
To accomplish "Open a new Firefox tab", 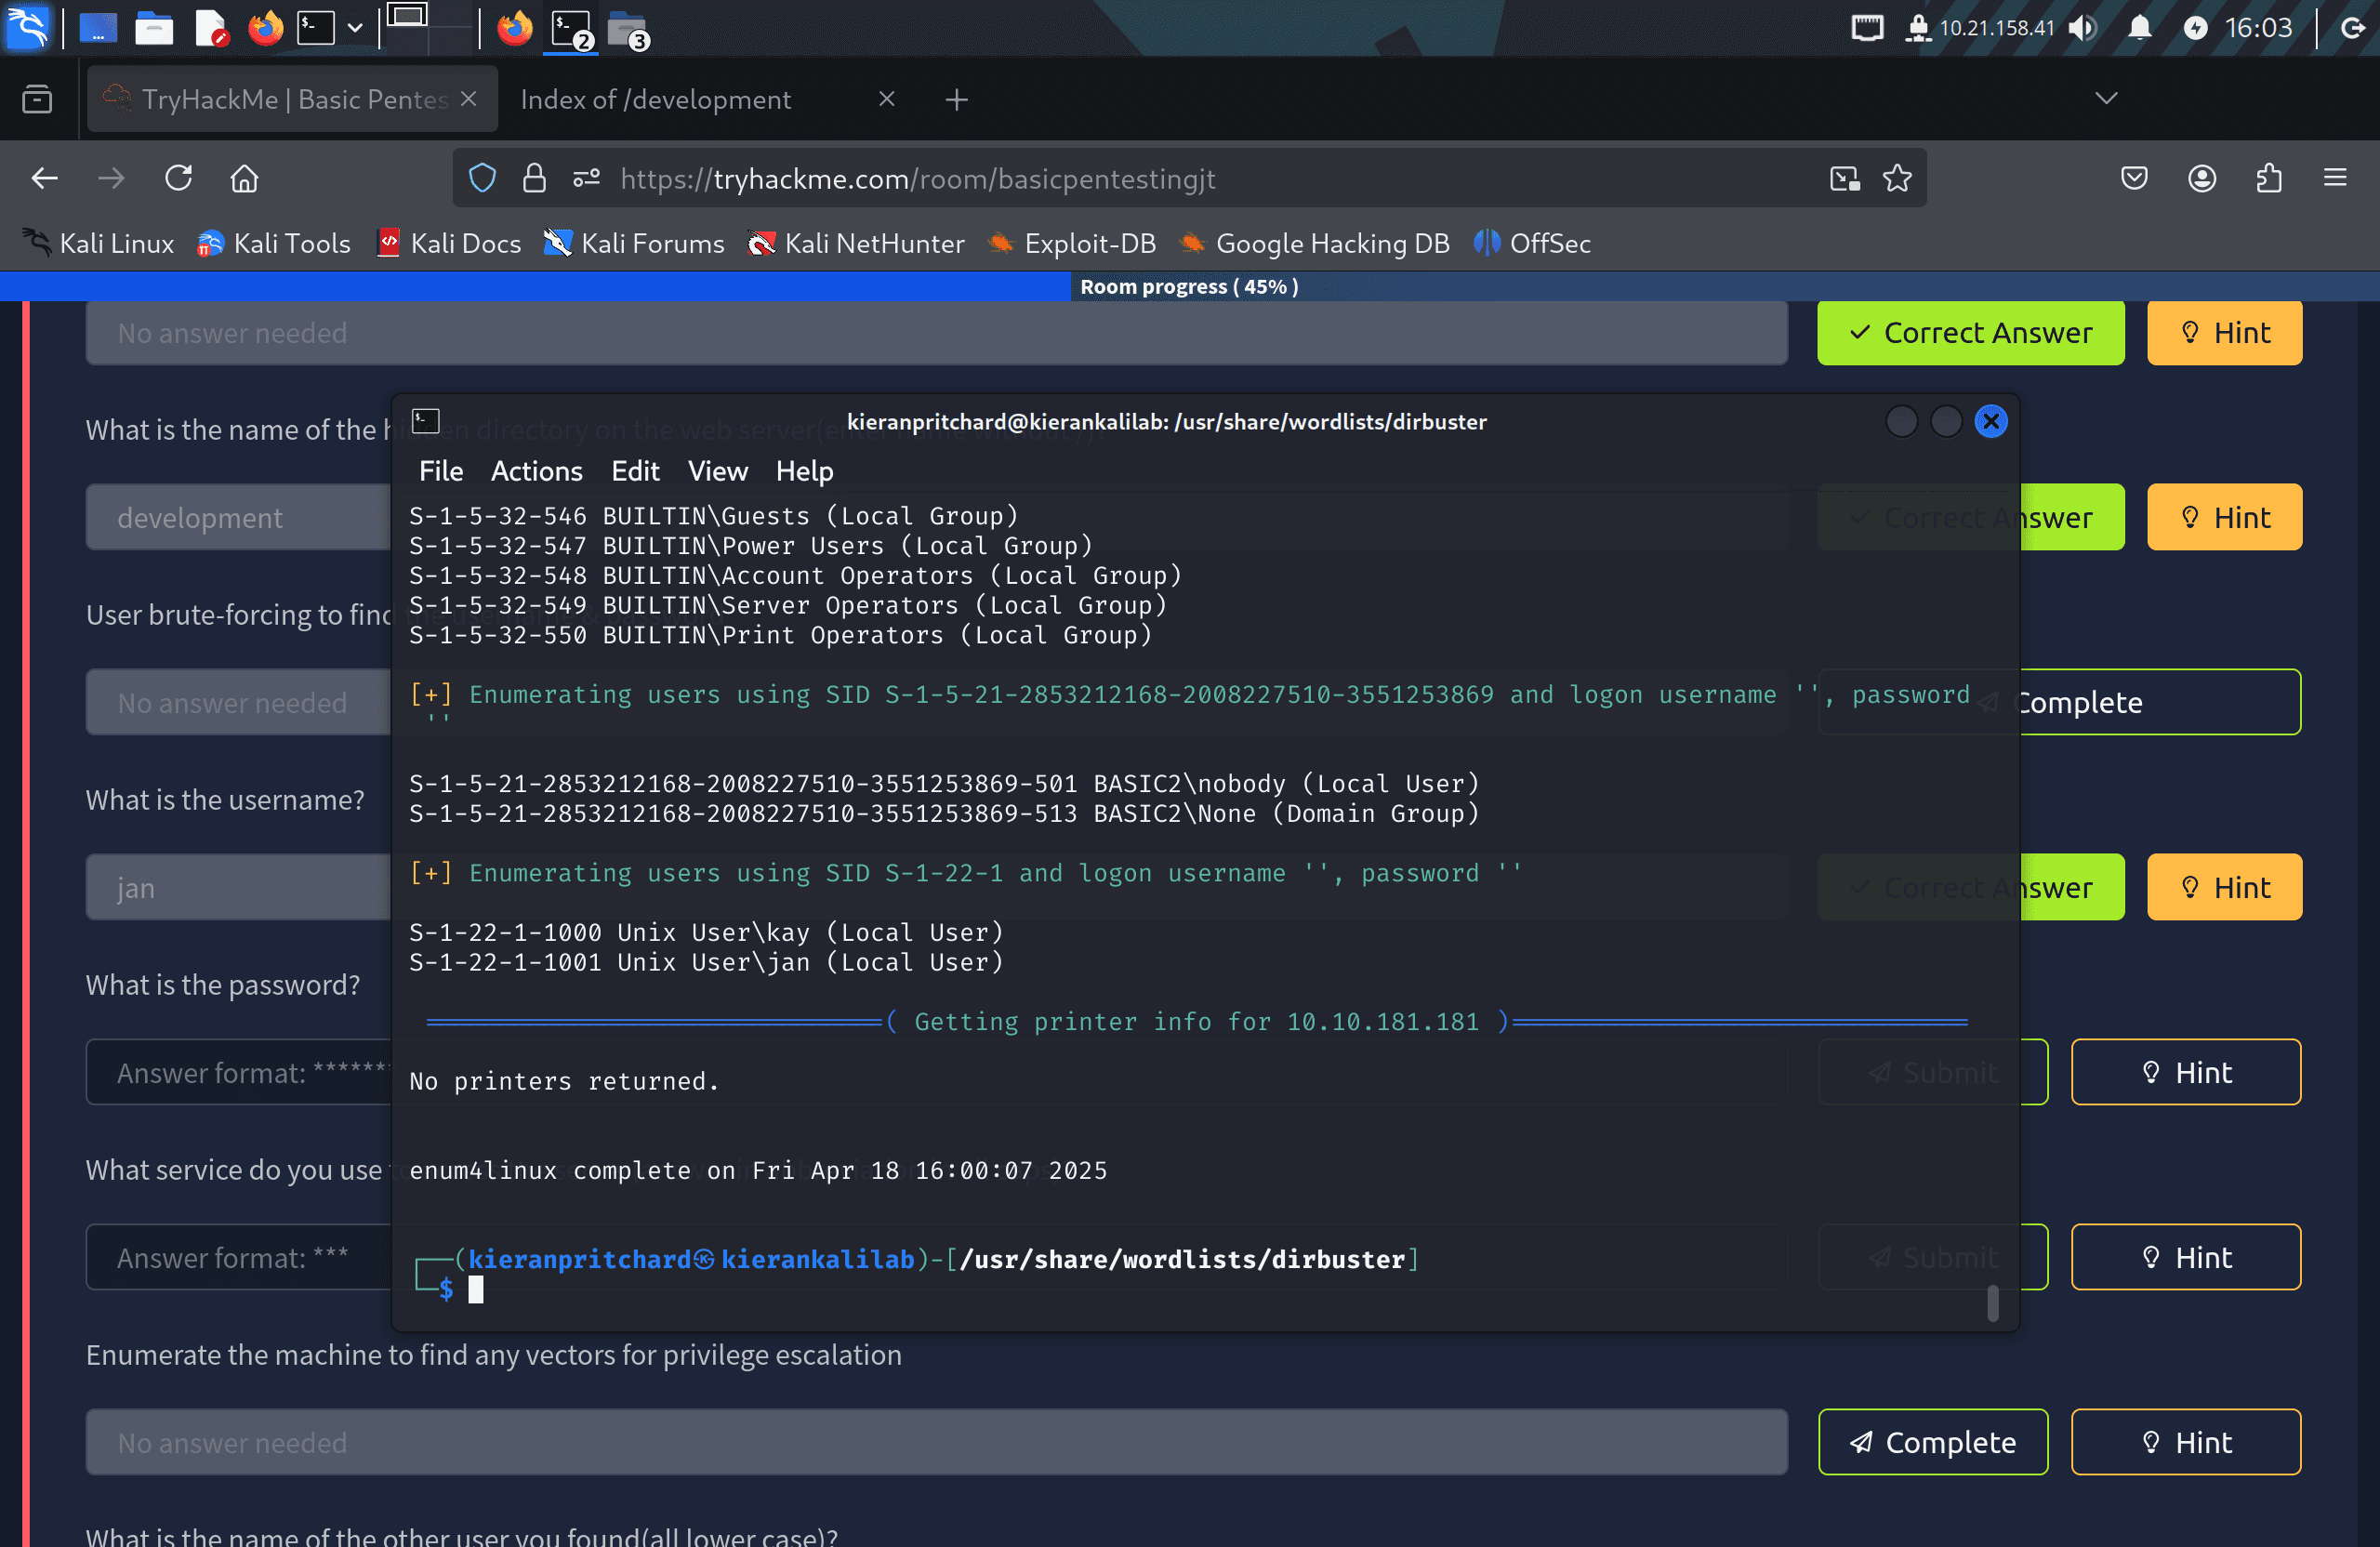I will pyautogui.click(x=956, y=99).
